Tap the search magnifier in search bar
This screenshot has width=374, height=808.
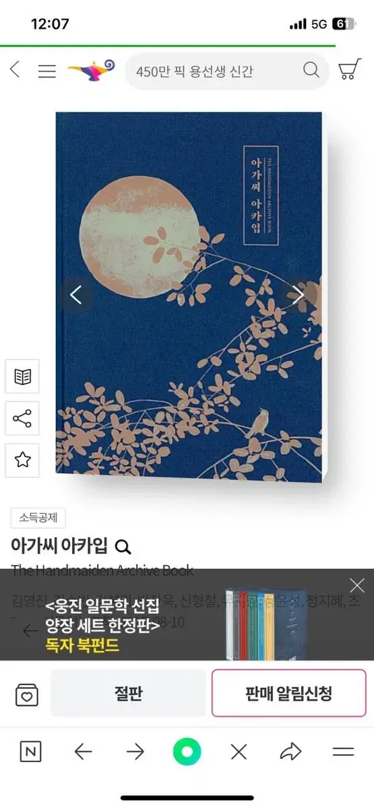pyautogui.click(x=311, y=70)
